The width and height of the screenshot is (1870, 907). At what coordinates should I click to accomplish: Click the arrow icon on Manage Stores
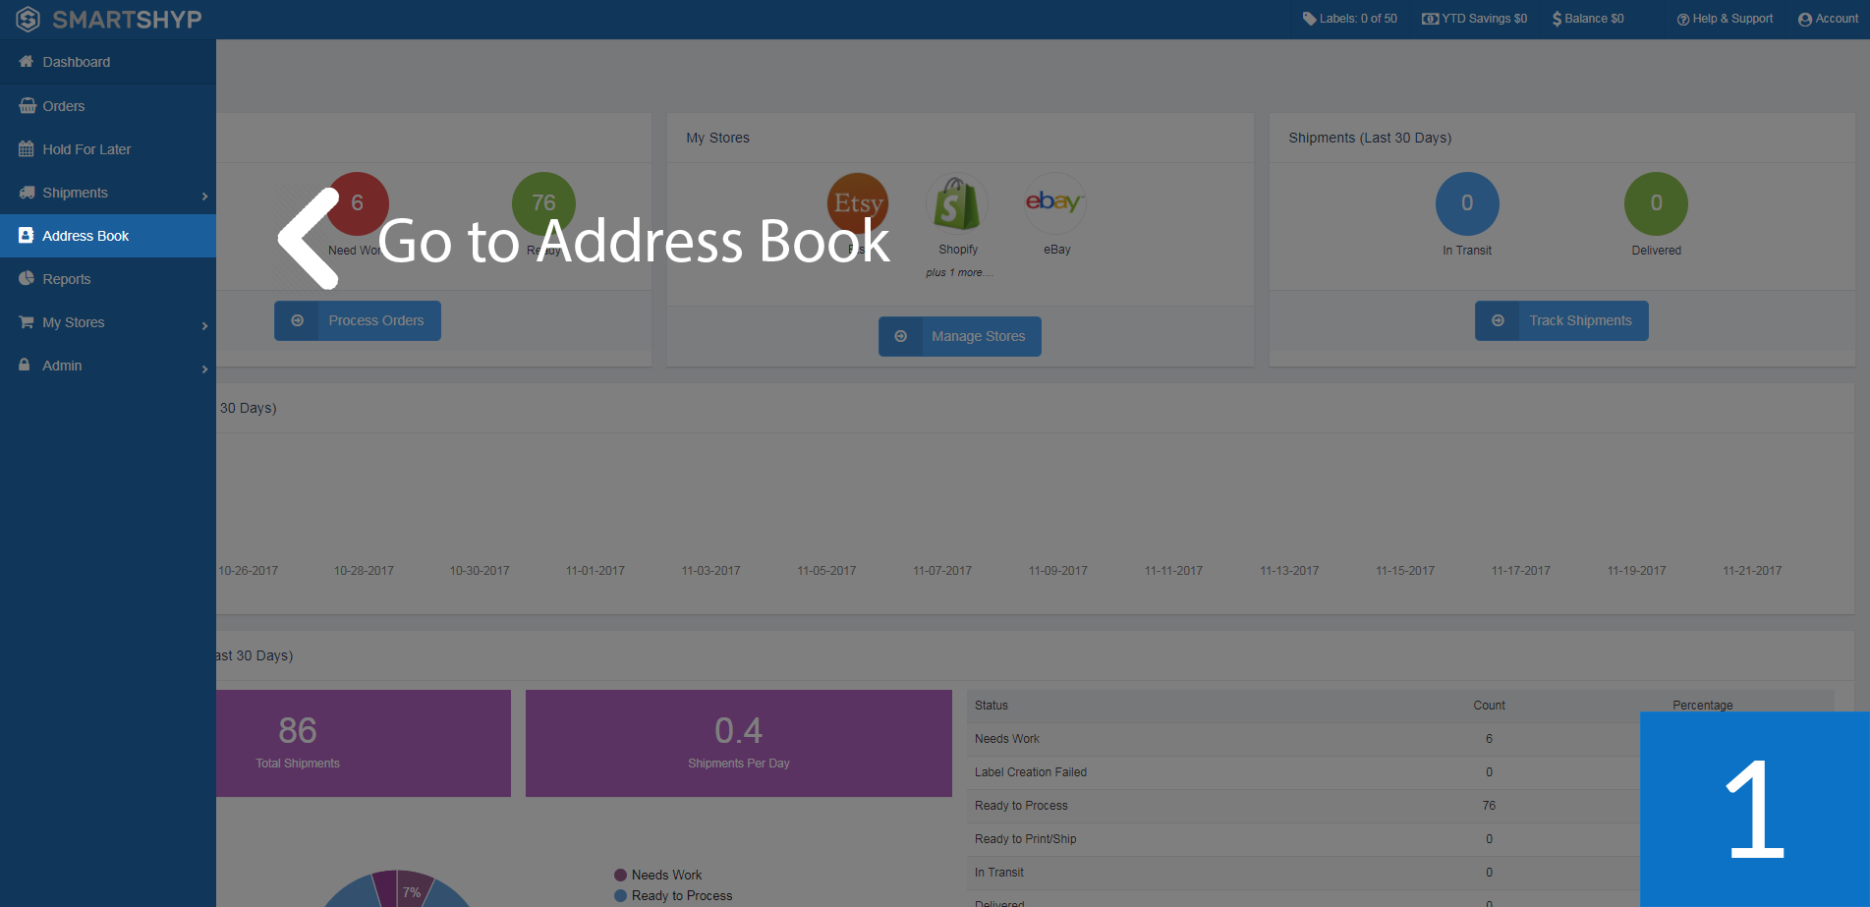(900, 336)
